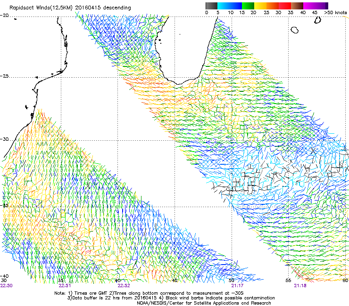The width and height of the screenshot is (349, 306).
Task: Click the '>50 knots' legend label
Action: pos(335,12)
